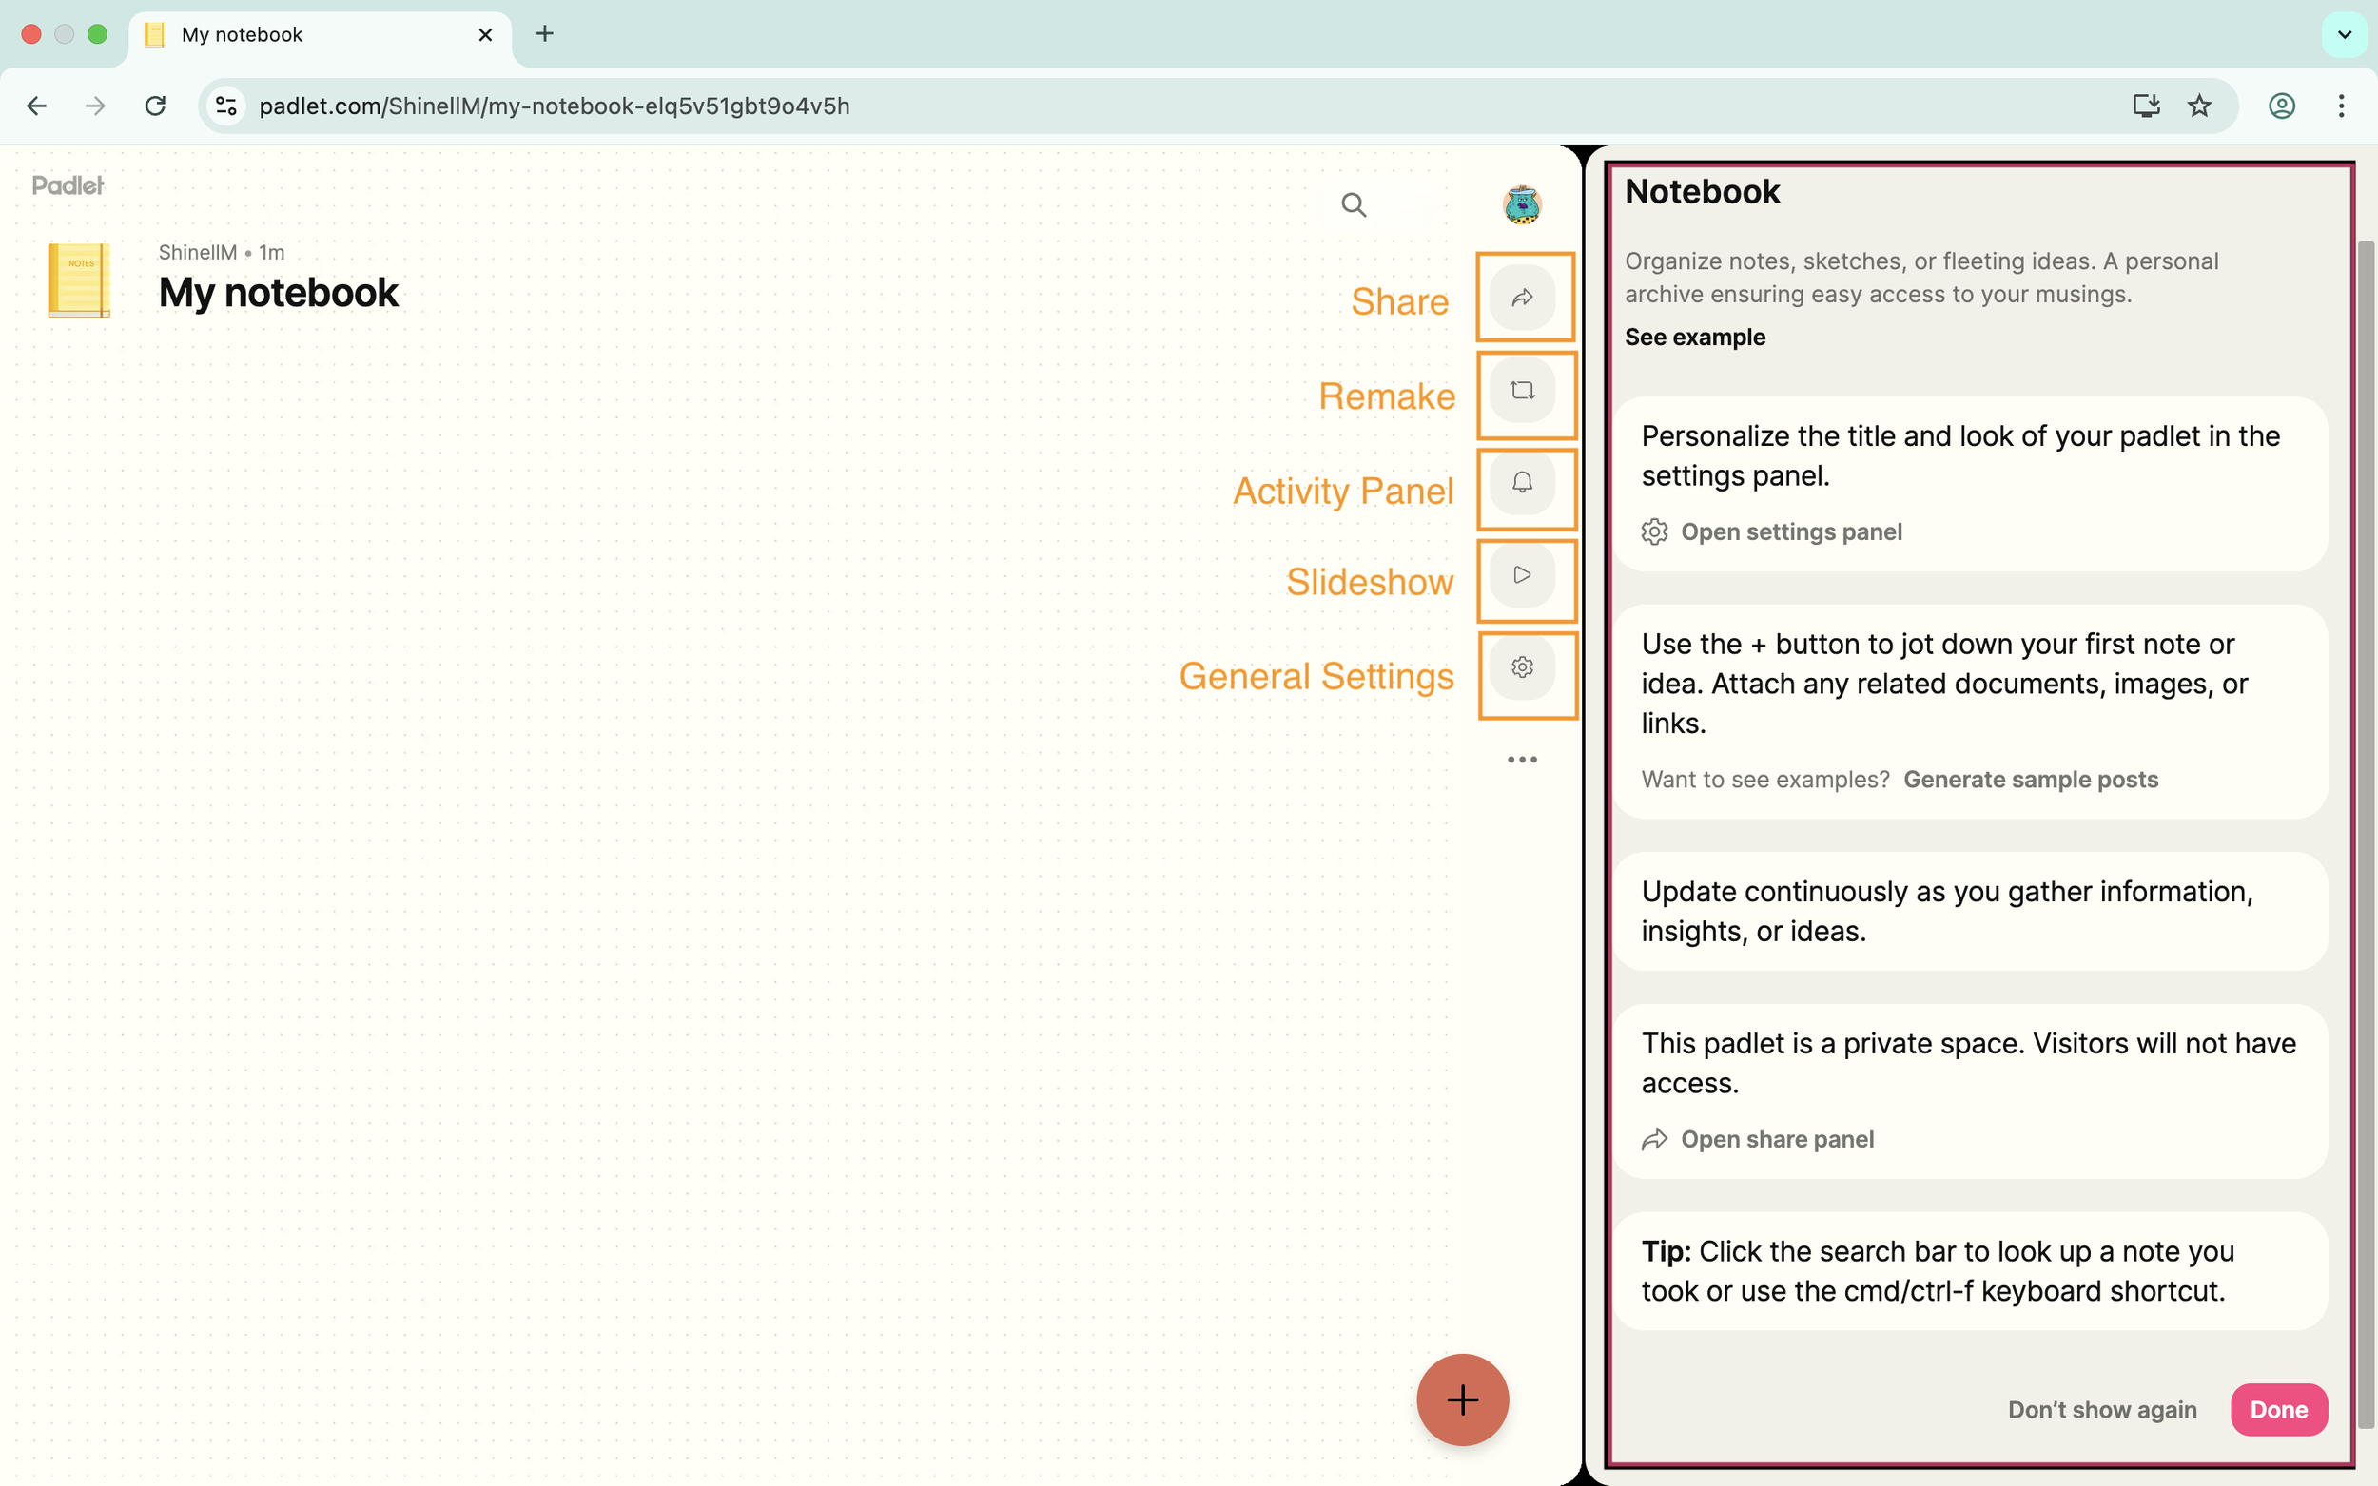Screen dimensions: 2378x1486
Task: Click the pink Done button
Action: point(2278,1409)
